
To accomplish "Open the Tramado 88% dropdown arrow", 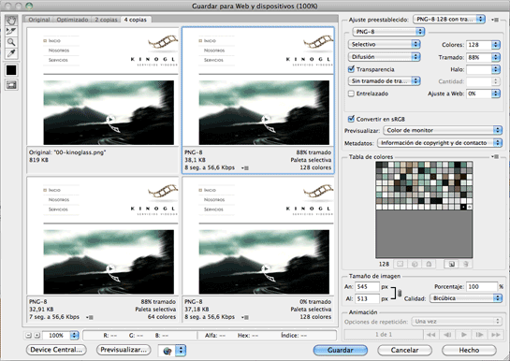I will click(496, 57).
